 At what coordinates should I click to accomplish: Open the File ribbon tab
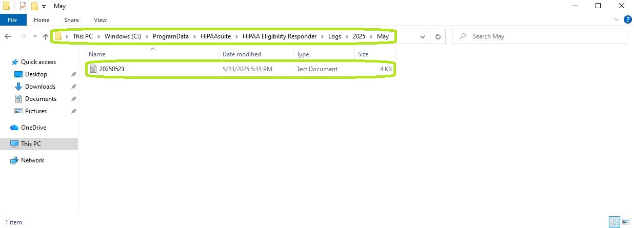13,20
